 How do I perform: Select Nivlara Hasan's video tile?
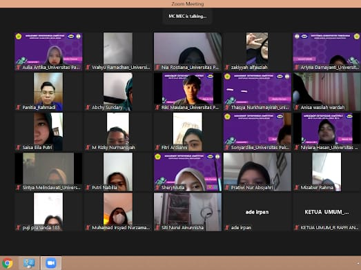coord(326,131)
